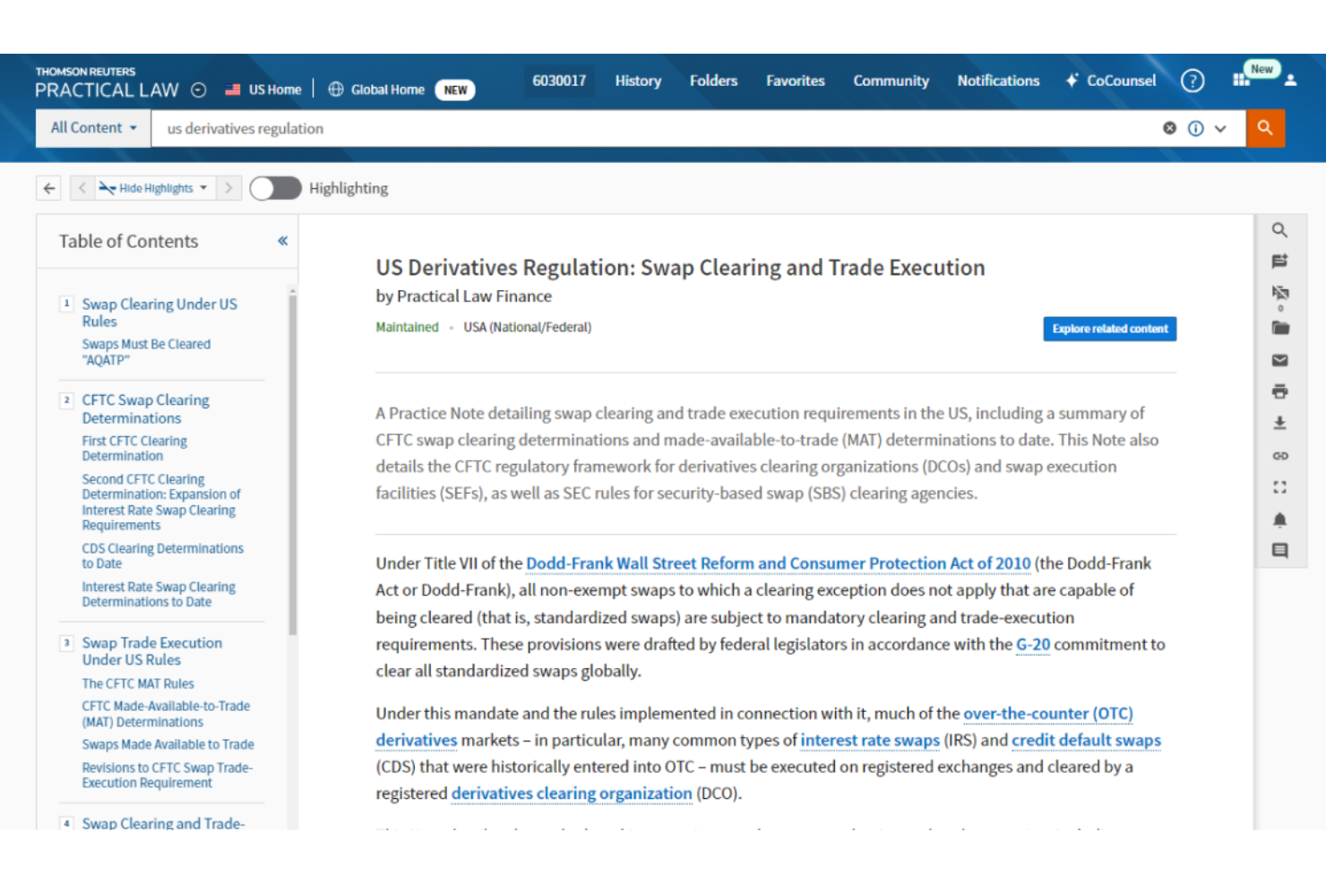The image size is (1326, 884).
Task: Click the US flag icon
Action: 232,90
